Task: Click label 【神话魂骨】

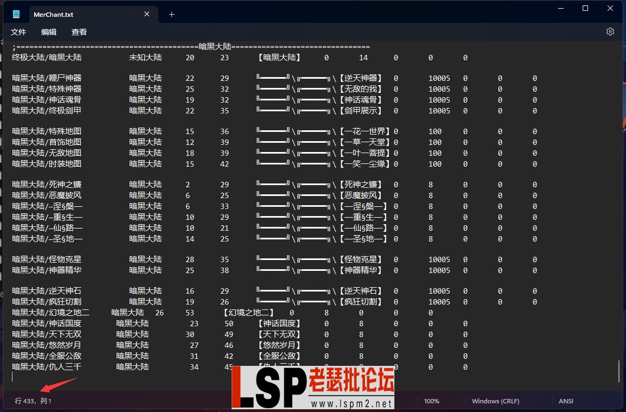Action: coord(361,99)
